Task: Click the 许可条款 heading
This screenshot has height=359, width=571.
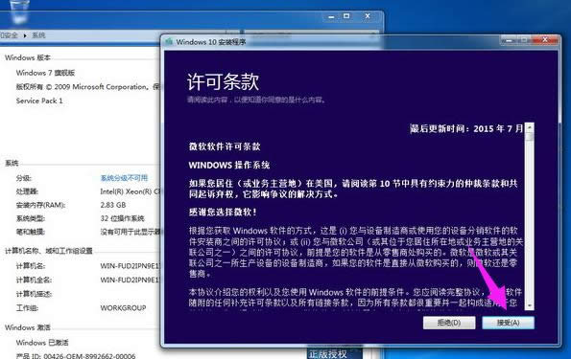Action: point(223,81)
